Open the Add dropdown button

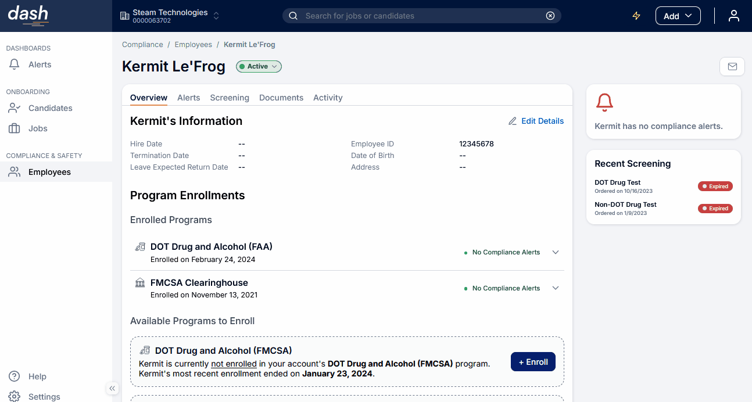pyautogui.click(x=678, y=16)
